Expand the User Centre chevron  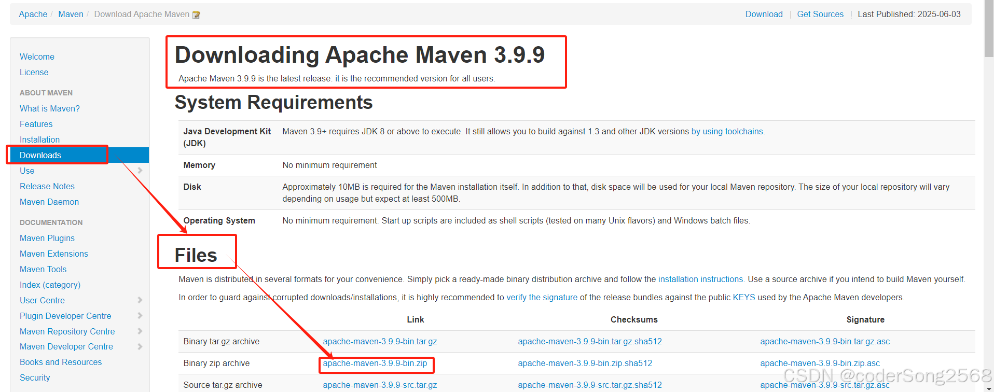point(140,300)
